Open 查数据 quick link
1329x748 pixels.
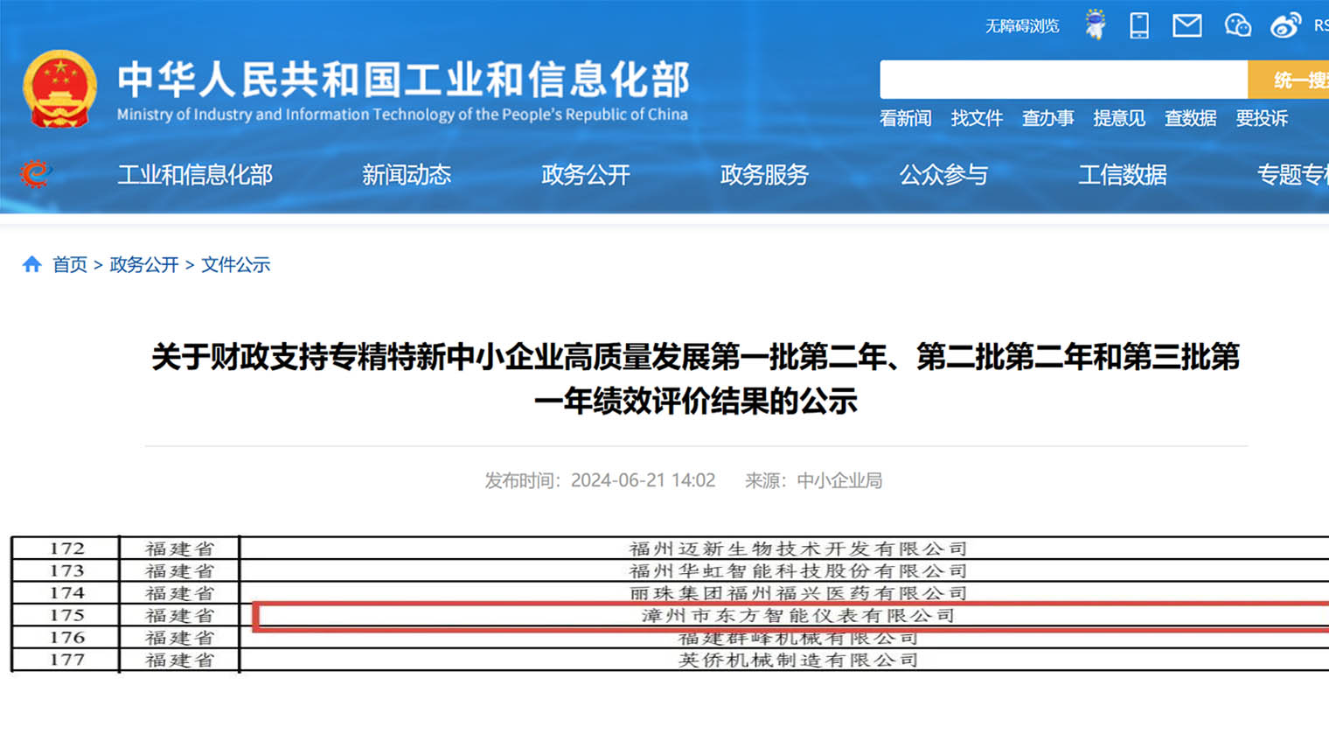pyautogui.click(x=1190, y=118)
